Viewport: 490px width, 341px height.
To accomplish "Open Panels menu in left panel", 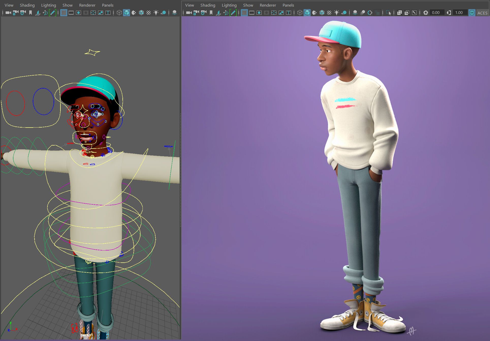I will click(x=108, y=5).
